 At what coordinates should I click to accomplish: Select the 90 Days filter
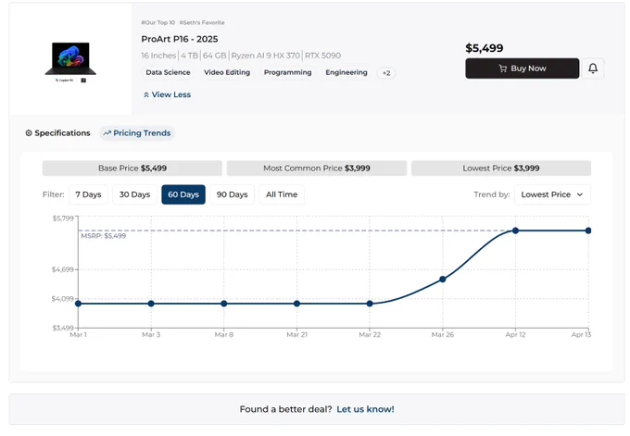click(x=232, y=194)
